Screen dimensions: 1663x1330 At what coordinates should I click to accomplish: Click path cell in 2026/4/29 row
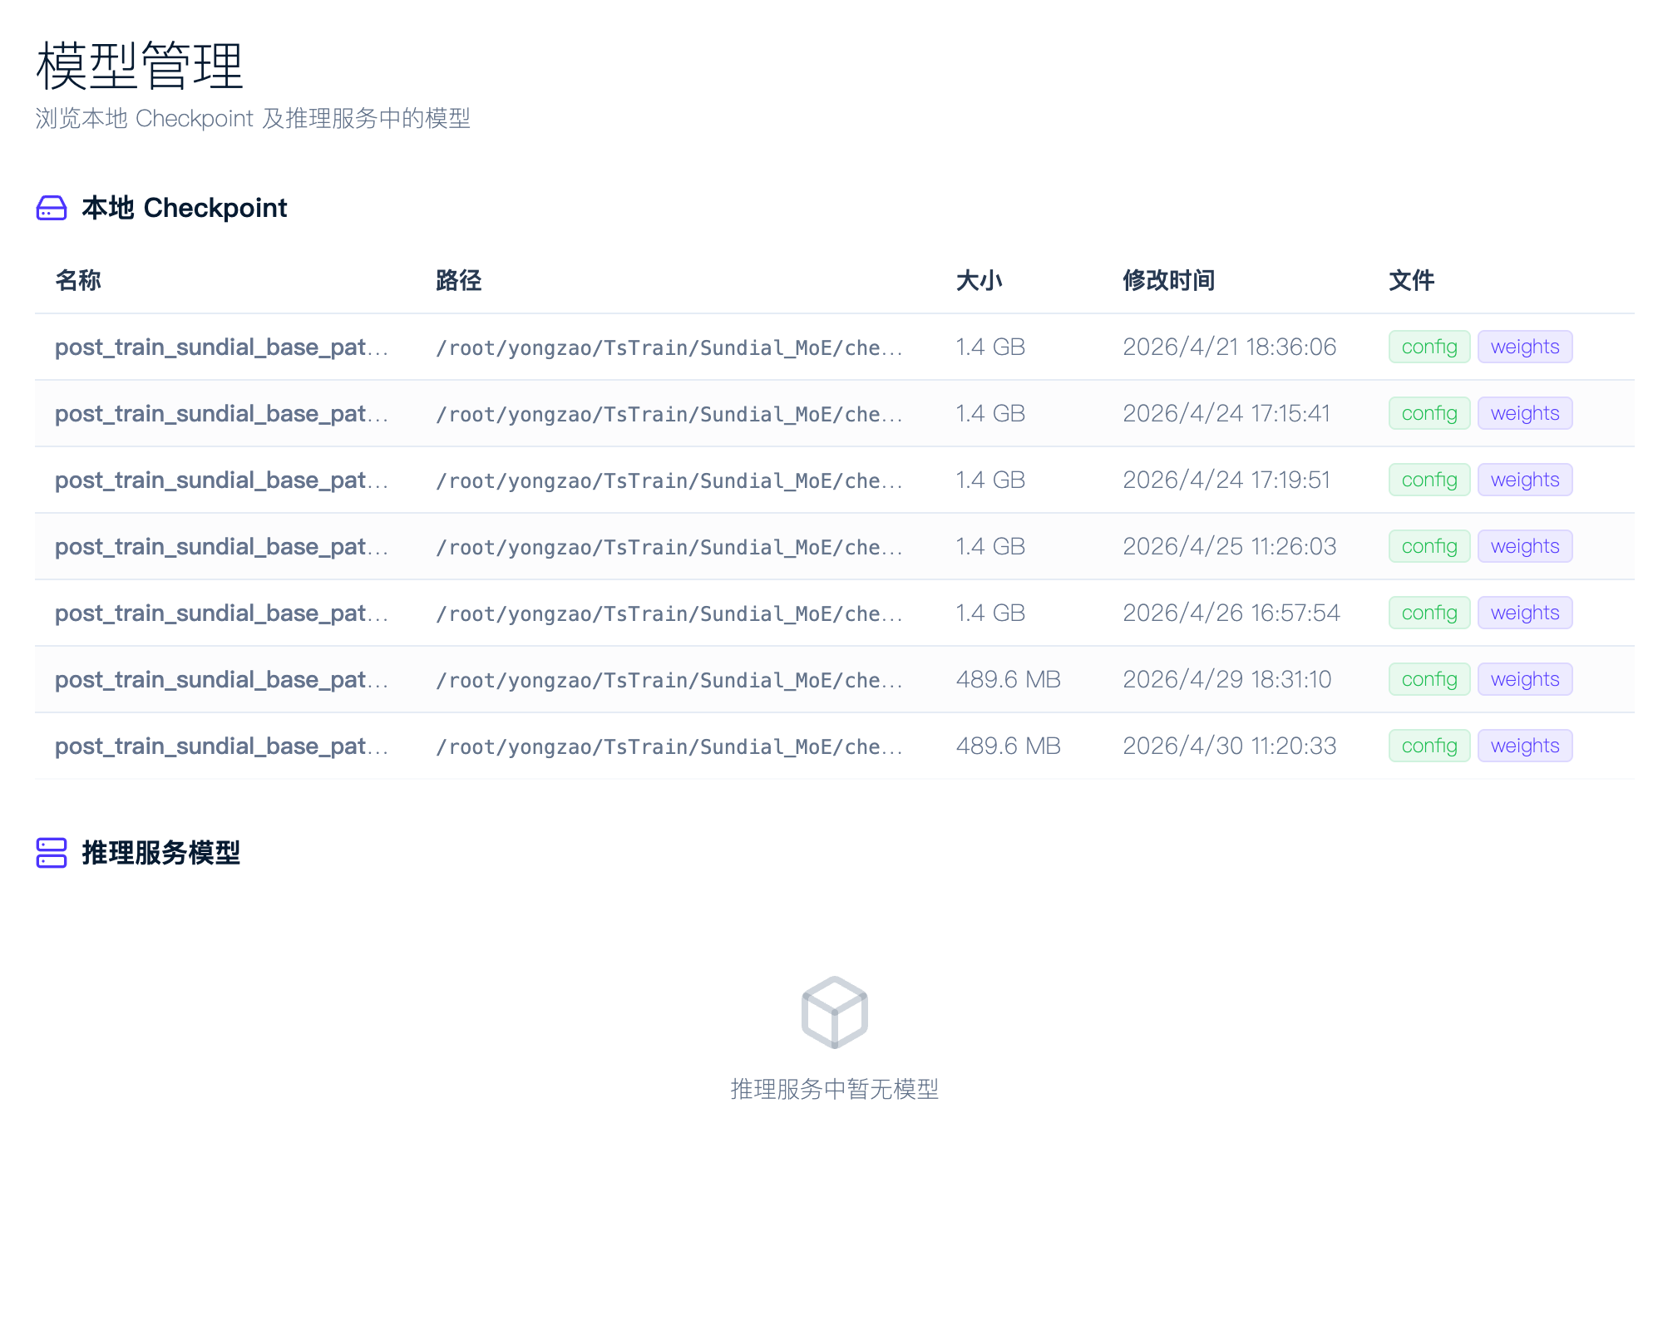[669, 680]
